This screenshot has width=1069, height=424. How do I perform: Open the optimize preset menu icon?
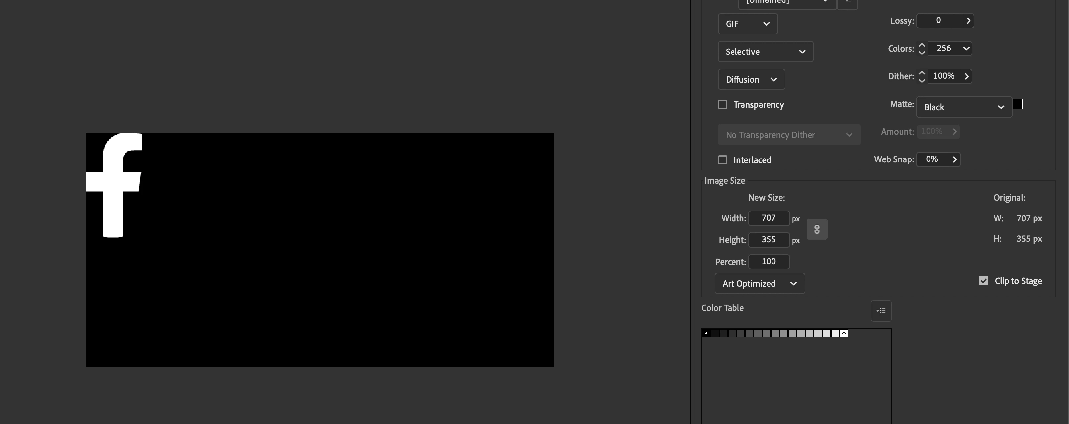pos(848,3)
